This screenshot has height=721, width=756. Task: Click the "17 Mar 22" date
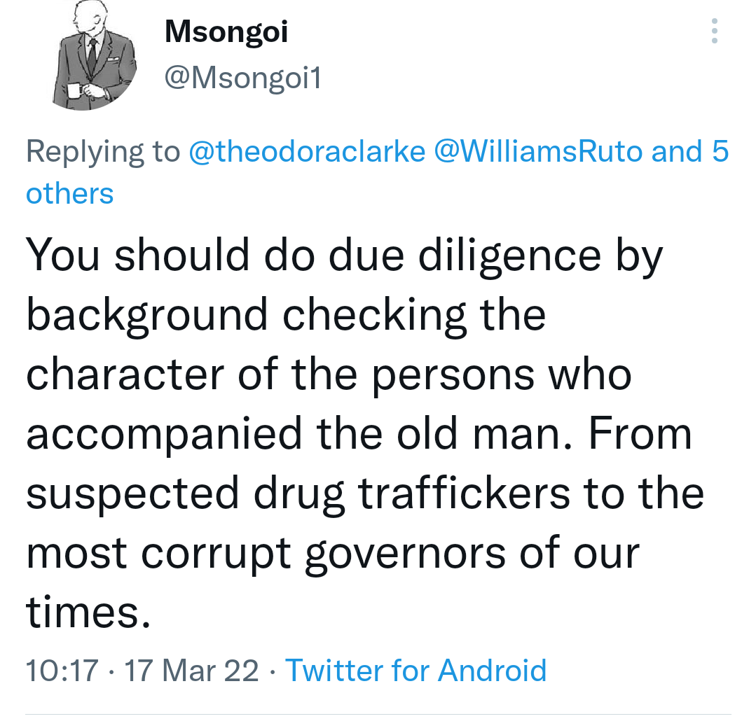tap(191, 670)
